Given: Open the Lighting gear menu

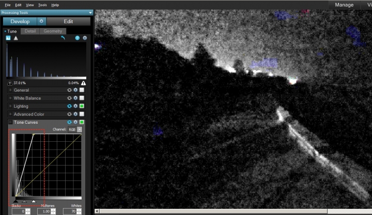Looking at the screenshot, I should point(75,106).
